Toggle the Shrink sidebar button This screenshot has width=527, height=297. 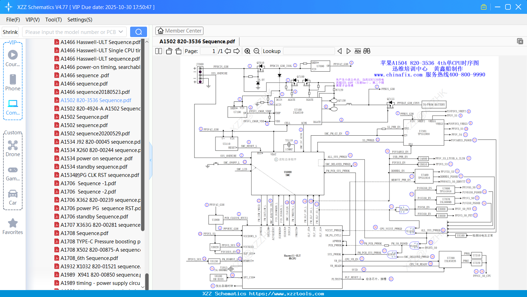tap(10, 32)
